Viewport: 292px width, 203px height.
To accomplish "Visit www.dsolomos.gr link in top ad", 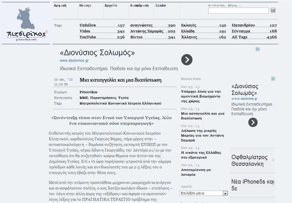I will 74,61.
